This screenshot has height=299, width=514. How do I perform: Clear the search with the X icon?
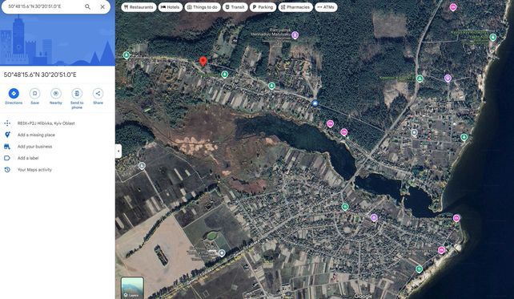tap(102, 6)
